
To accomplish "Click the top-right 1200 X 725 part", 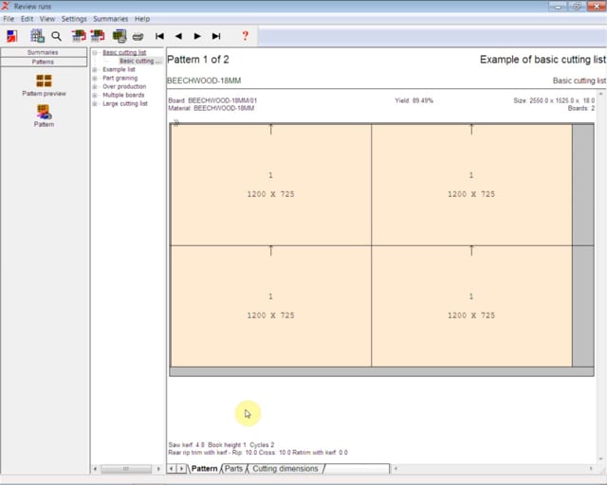I will point(471,185).
